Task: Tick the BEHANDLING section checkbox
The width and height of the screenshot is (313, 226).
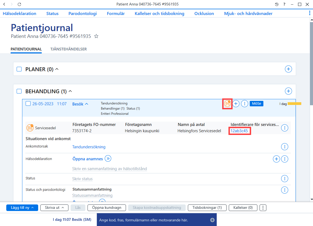Action: click(x=19, y=91)
